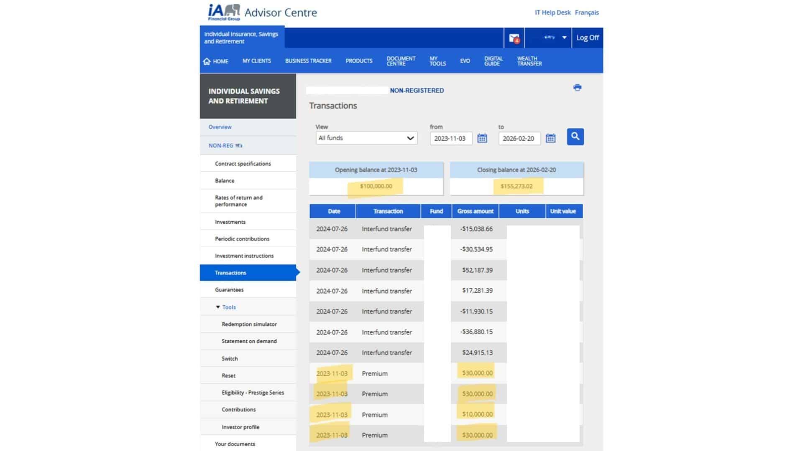
Task: Click the Home house icon
Action: tap(207, 61)
